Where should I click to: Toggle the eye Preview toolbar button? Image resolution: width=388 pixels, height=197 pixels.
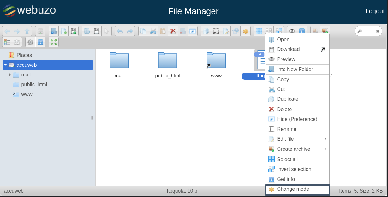coord(292,31)
